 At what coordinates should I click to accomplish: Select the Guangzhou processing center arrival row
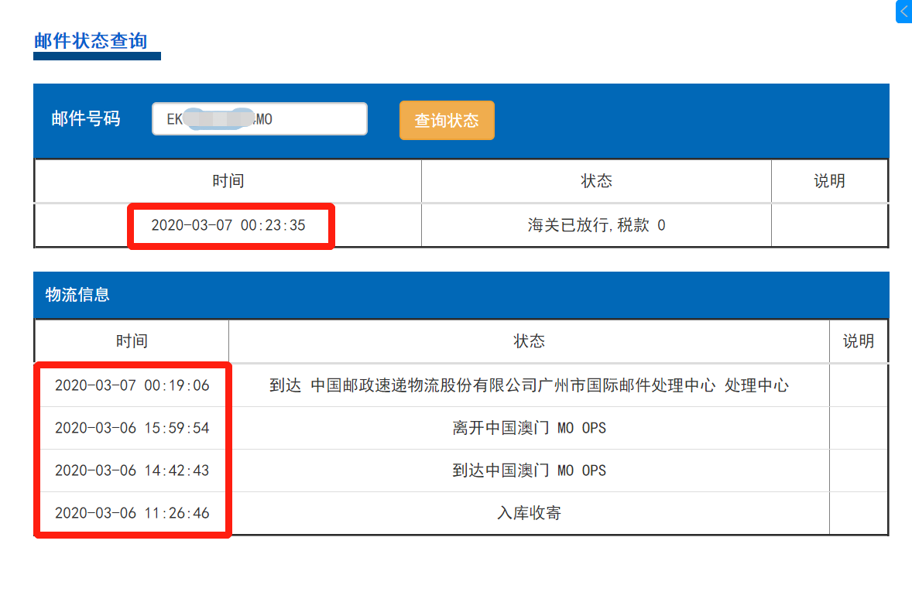tap(529, 385)
